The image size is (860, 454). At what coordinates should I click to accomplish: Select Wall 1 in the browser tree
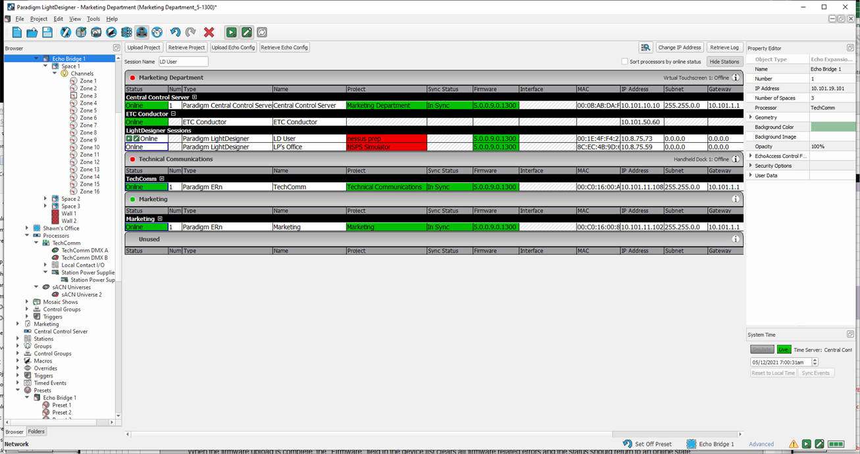[x=69, y=214]
